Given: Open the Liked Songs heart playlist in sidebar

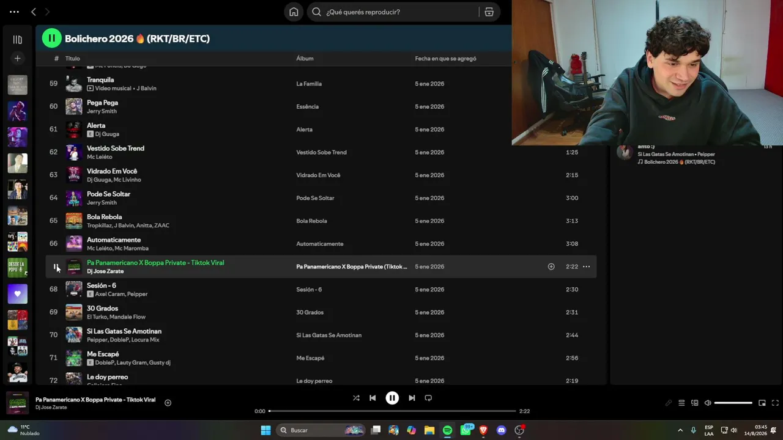Looking at the screenshot, I should (x=17, y=294).
